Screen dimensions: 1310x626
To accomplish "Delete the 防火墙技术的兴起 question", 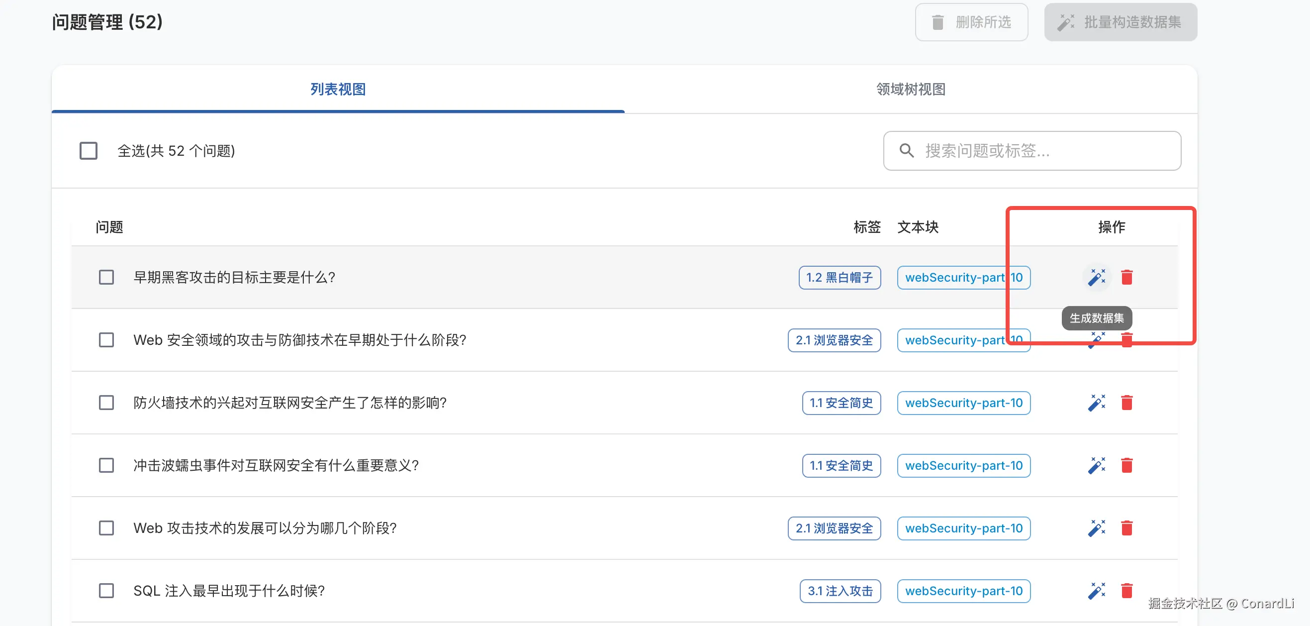I will (x=1126, y=403).
